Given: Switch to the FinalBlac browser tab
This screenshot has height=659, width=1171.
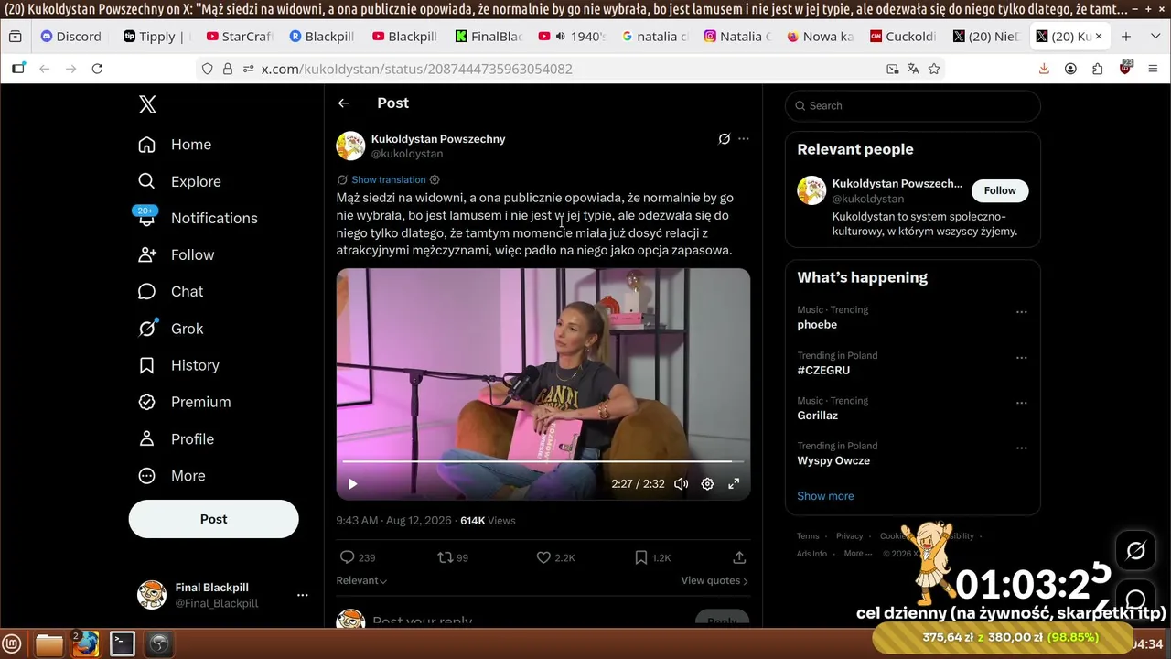Looking at the screenshot, I should (x=489, y=37).
